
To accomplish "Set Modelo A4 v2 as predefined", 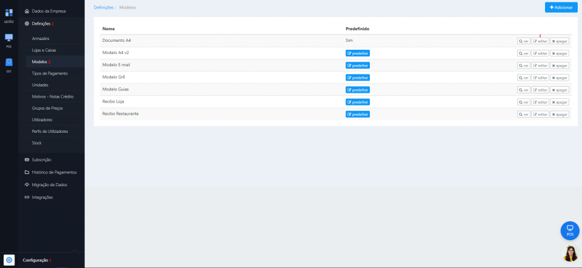I will pyautogui.click(x=357, y=53).
